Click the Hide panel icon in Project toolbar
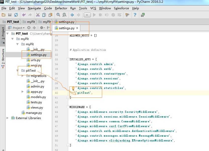 pos(48,28)
